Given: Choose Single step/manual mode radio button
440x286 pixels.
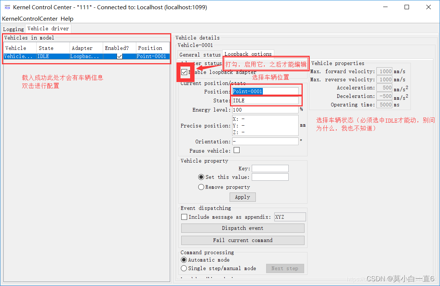Looking at the screenshot, I should coord(184,268).
